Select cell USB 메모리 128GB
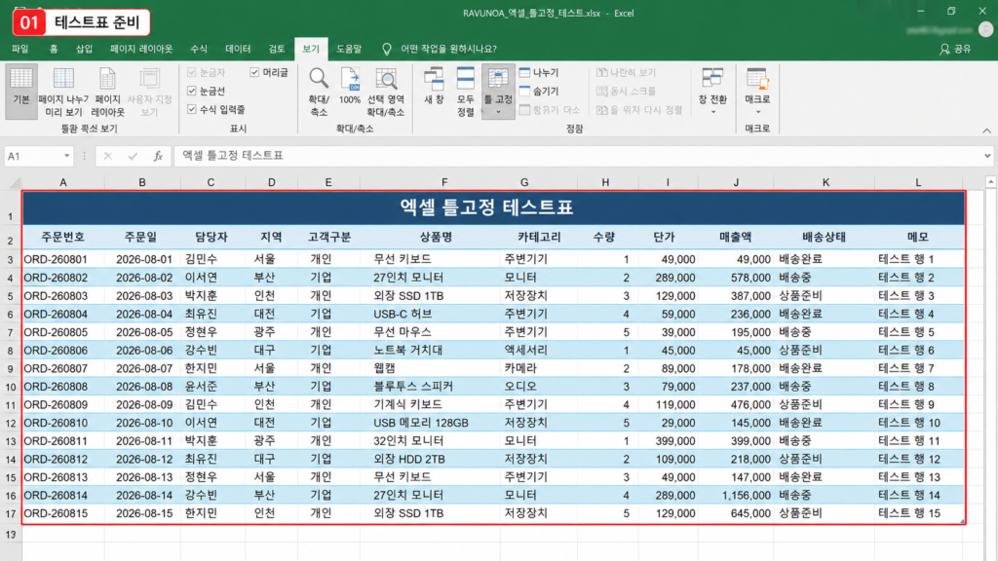Viewport: 998px width, 561px height. point(431,423)
